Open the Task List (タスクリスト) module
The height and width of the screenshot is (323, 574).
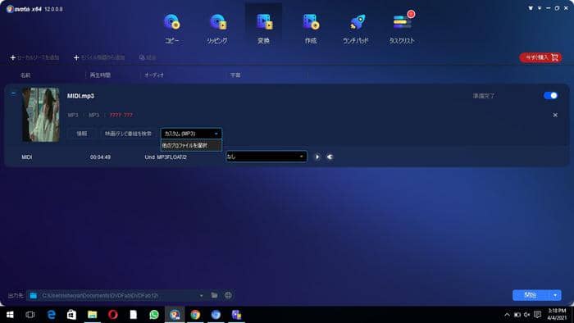402,29
